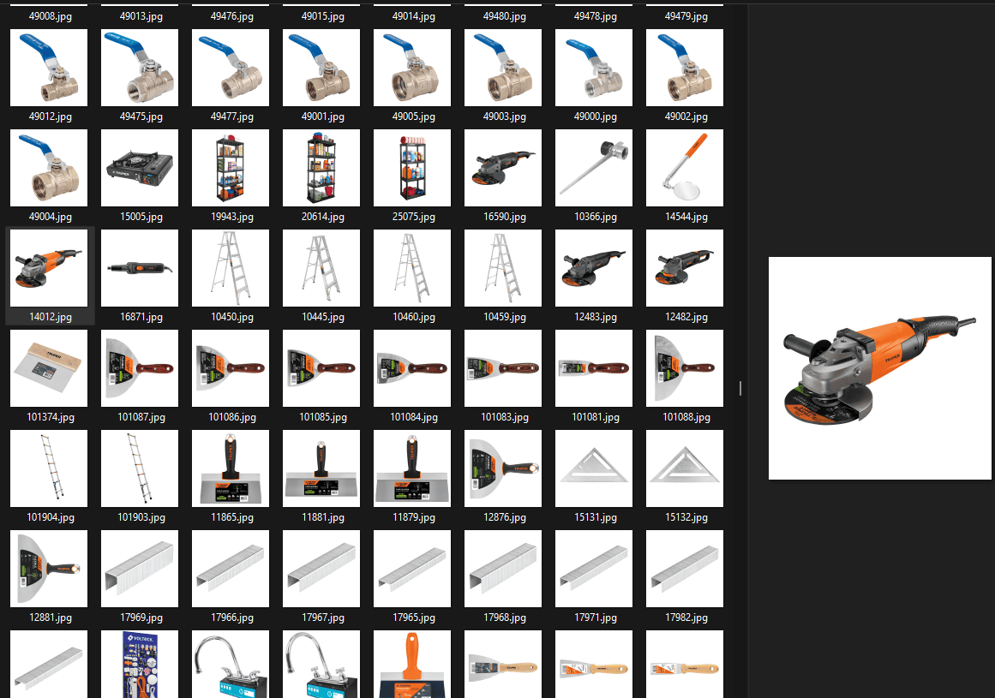Image resolution: width=995 pixels, height=698 pixels.
Task: Select the 49012.jpg ball valve thumbnail
Action: [49, 68]
